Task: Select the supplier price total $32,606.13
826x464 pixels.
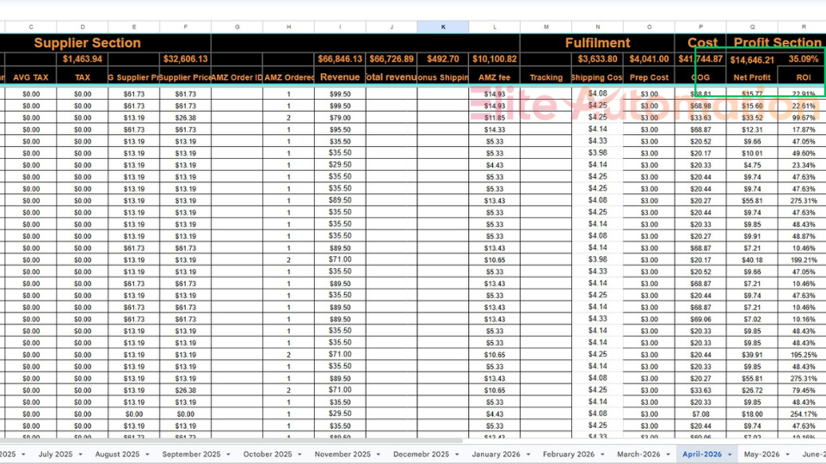Action: point(186,59)
